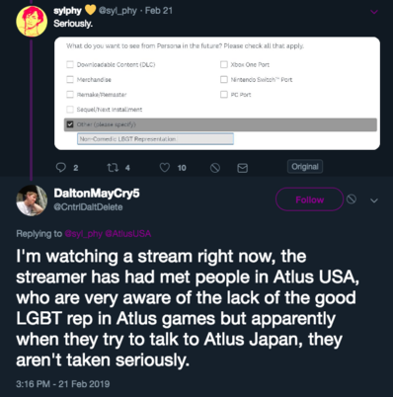
Task: Click the block icon beside the Follow button
Action: (352, 199)
